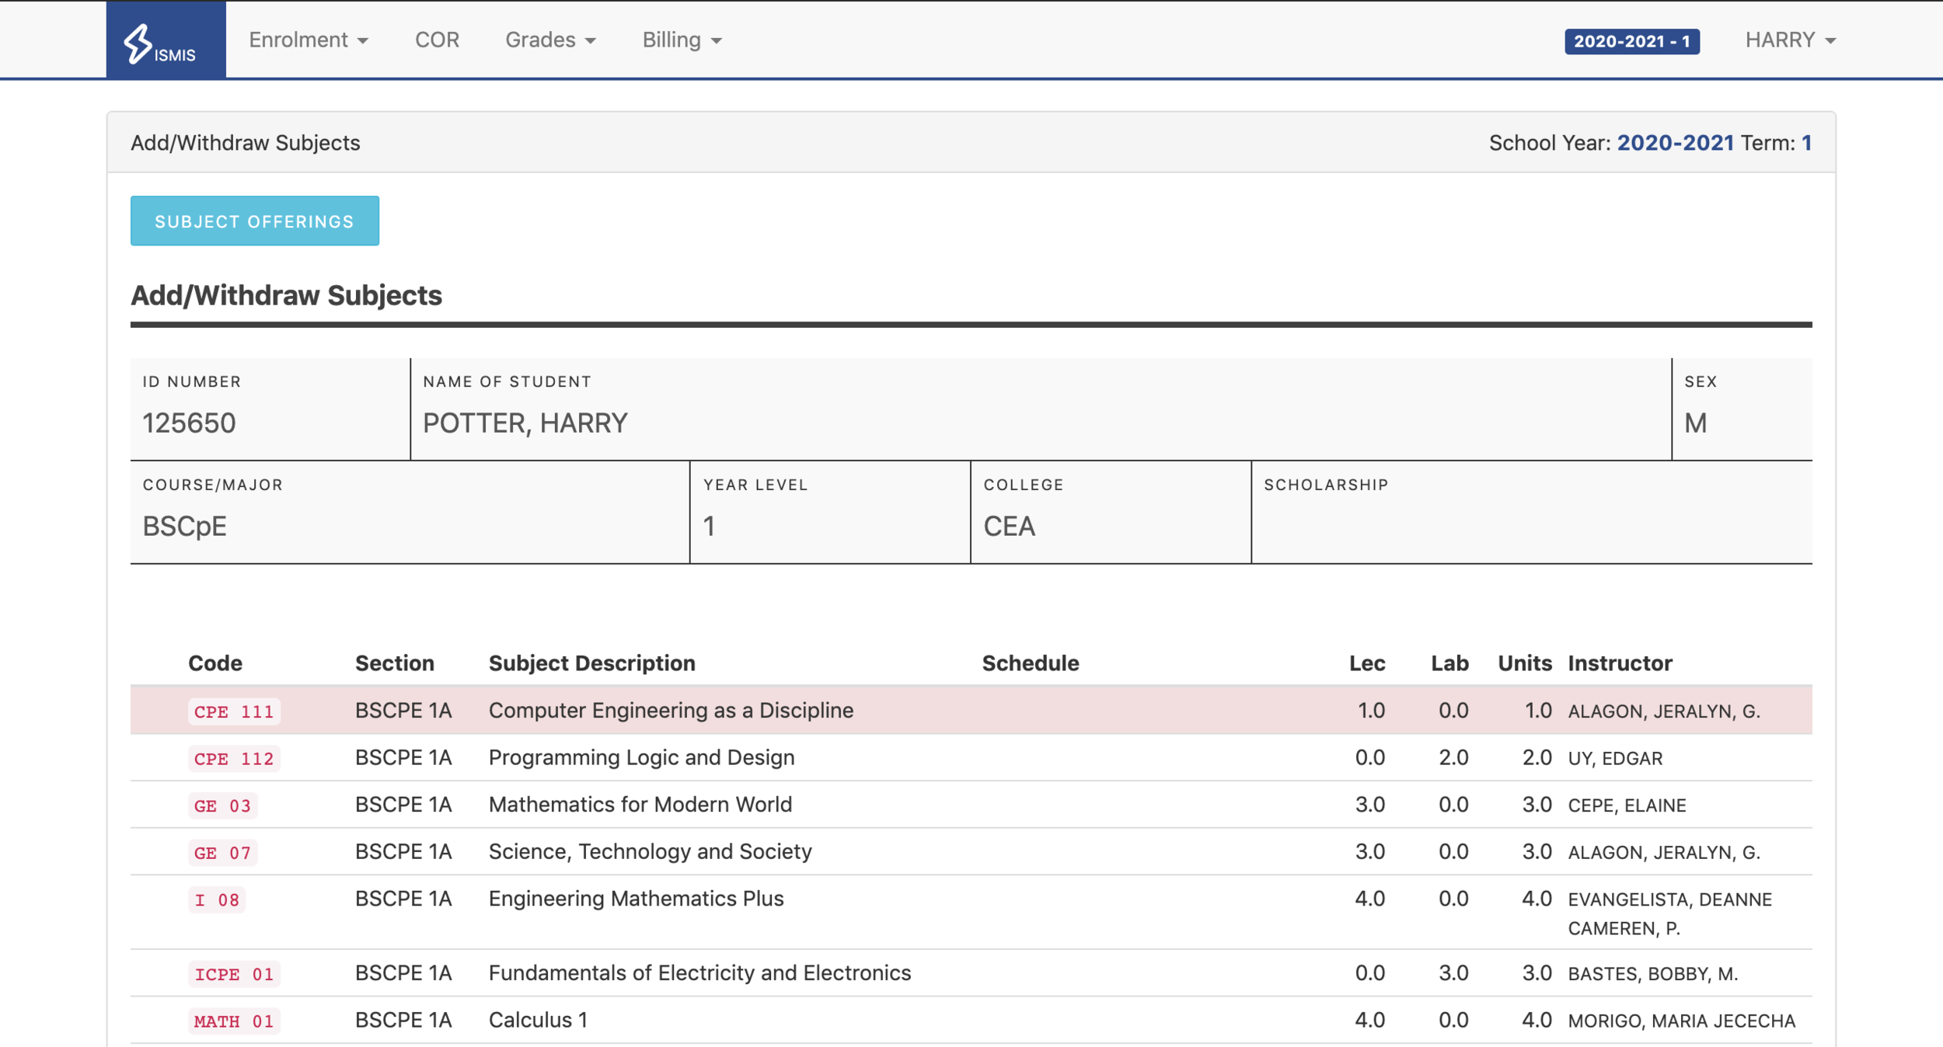Click the 2020-2021 - 1 term badge
Image resolution: width=1943 pixels, height=1047 pixels.
click(1631, 41)
